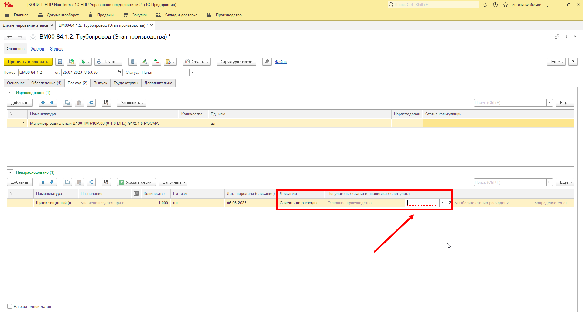
Task: Click Указать серии button
Action: pos(136,182)
